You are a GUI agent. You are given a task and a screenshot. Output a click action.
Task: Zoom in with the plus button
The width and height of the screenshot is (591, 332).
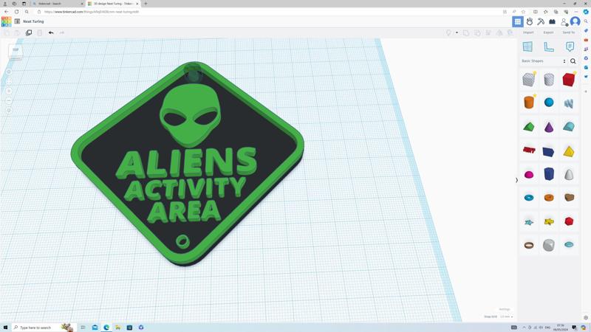(x=9, y=91)
